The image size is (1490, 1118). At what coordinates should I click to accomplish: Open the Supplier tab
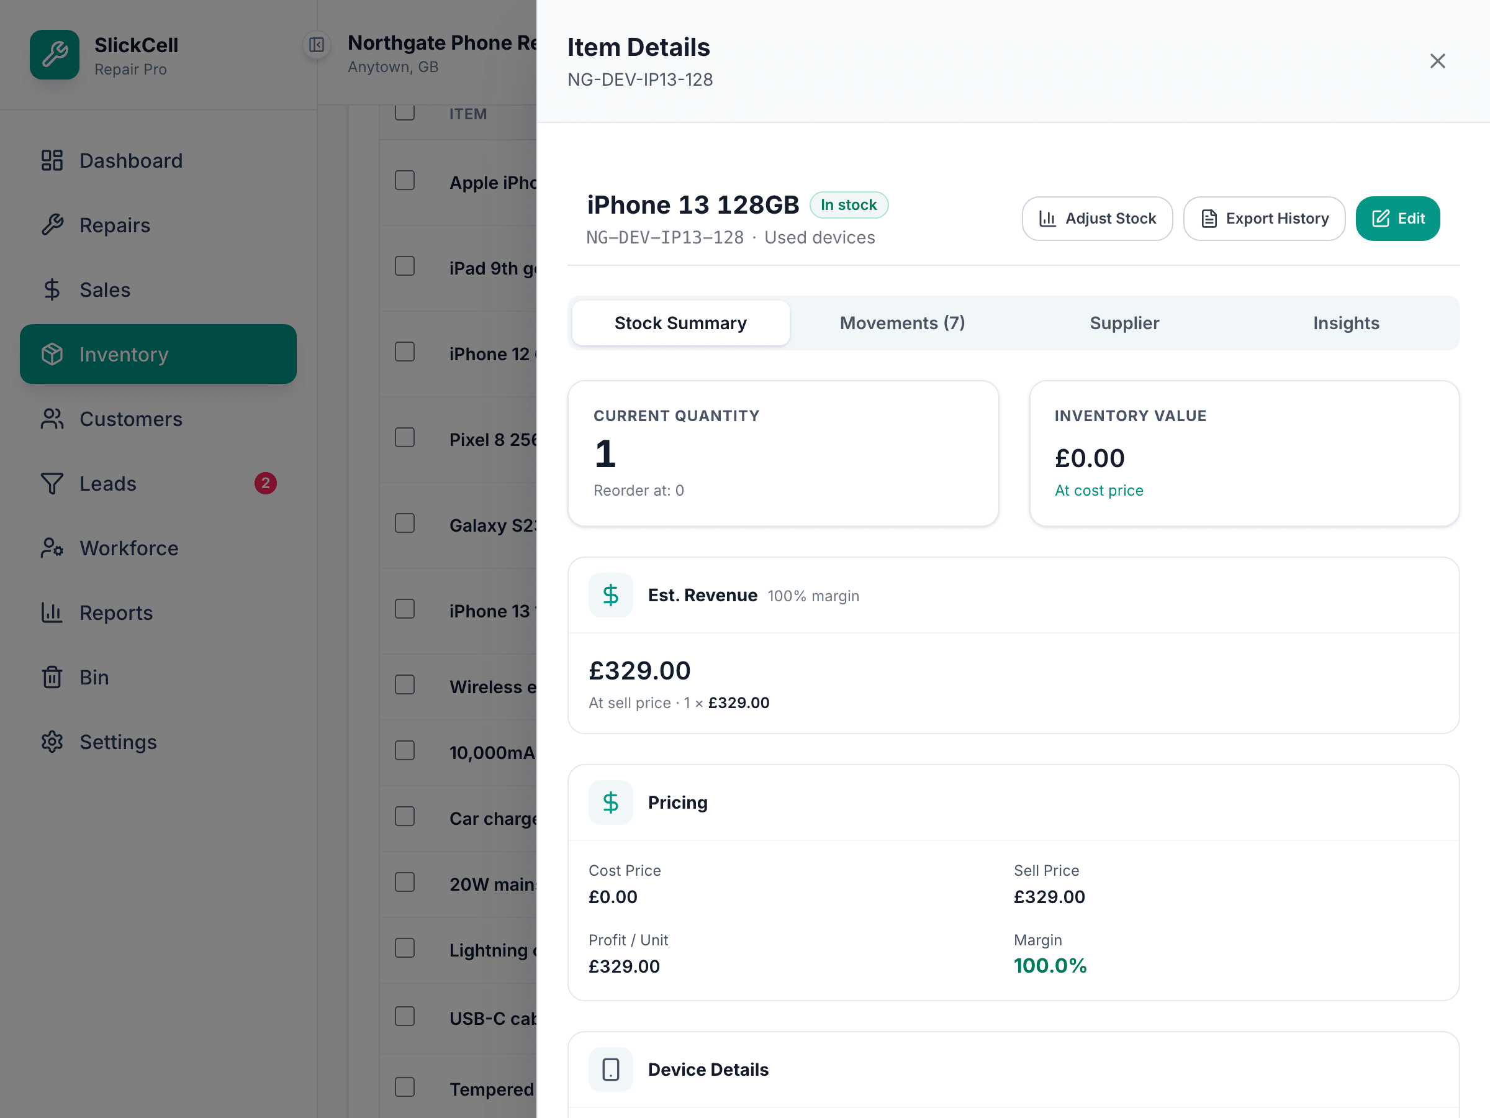pyautogui.click(x=1124, y=324)
